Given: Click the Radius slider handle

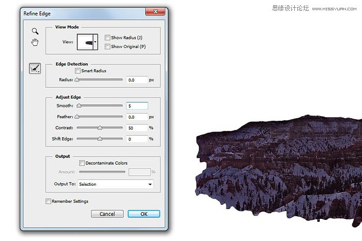Looking at the screenshot, I should (77, 80).
